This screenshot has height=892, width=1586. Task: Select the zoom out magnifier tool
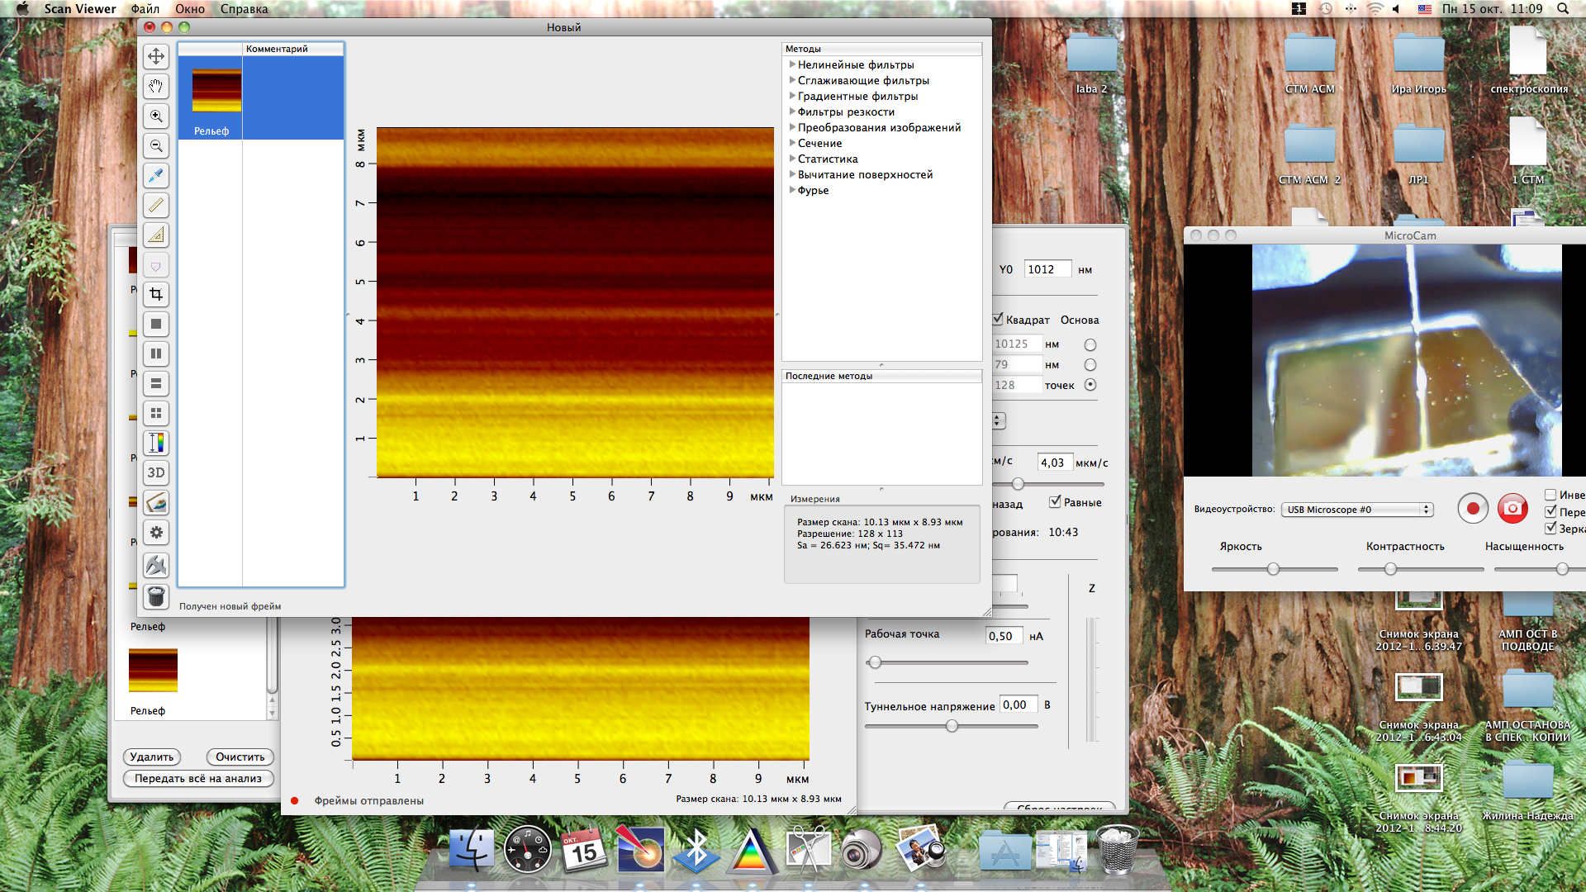[x=156, y=145]
